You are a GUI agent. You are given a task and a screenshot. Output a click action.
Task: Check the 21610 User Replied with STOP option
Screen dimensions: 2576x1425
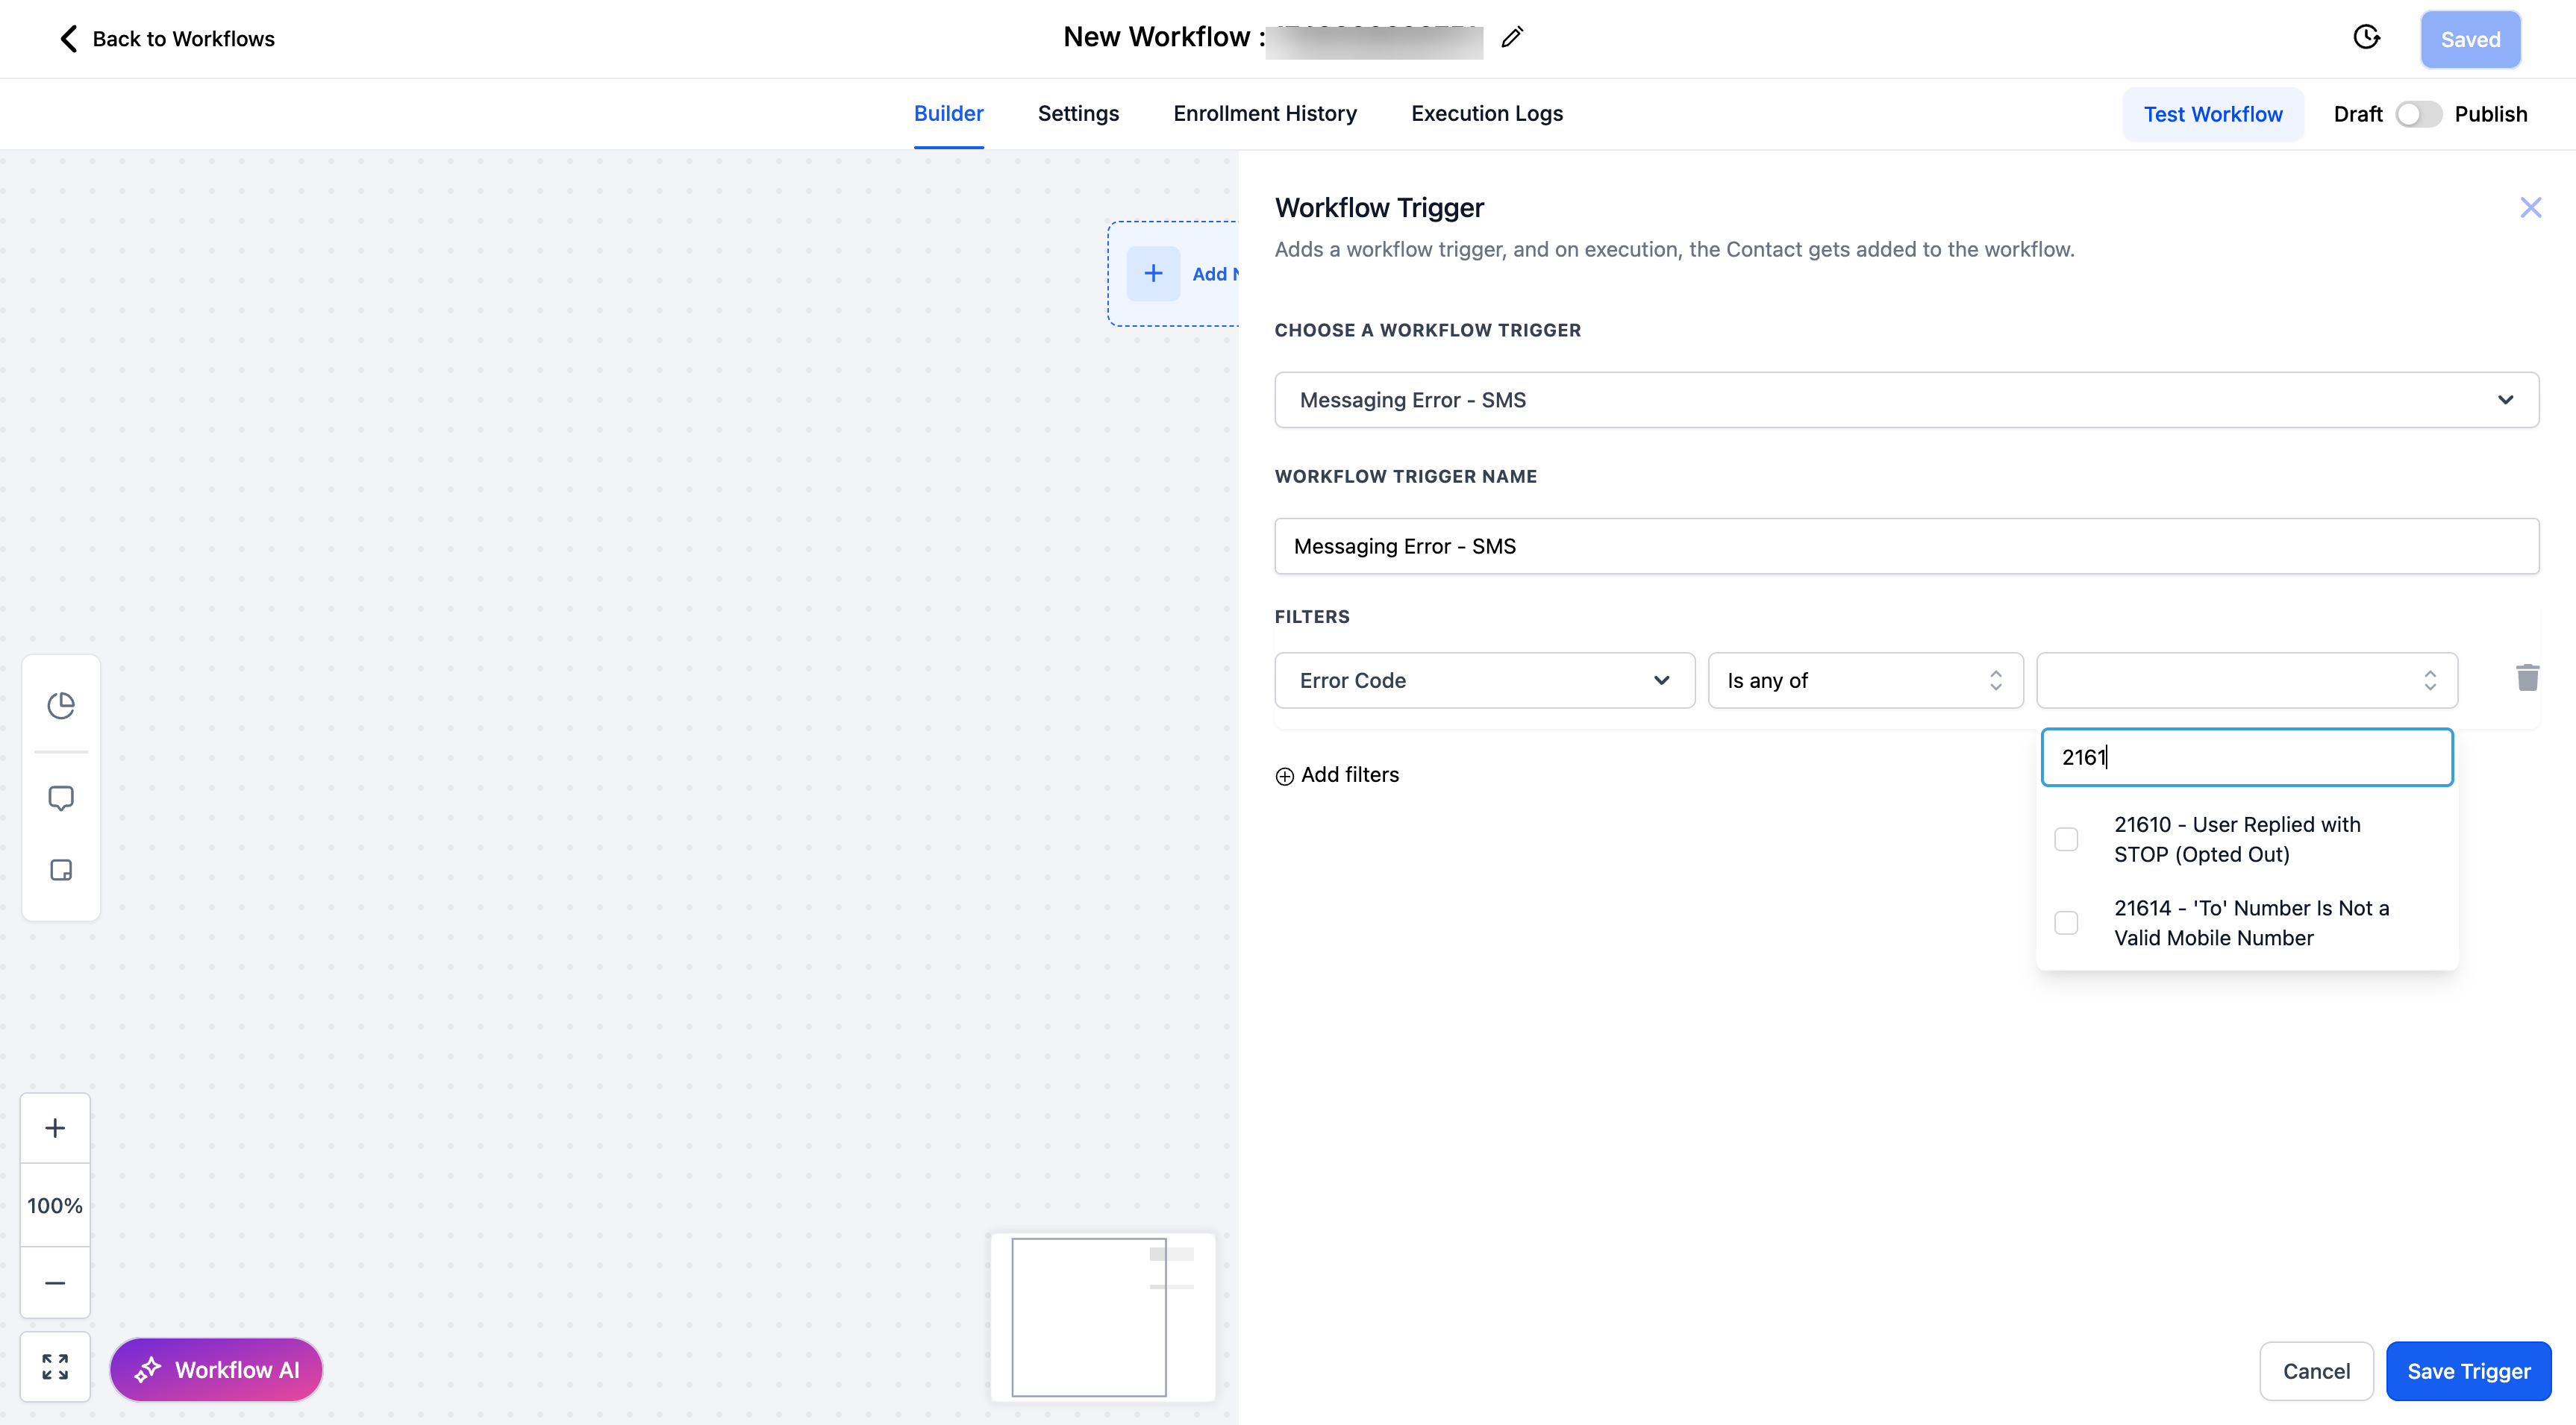coord(2066,839)
